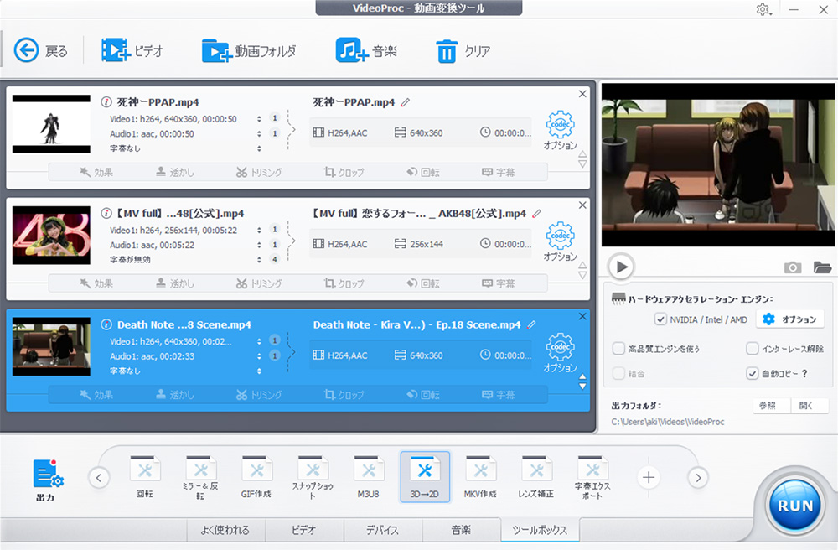
Task: Add a new format with plus button
Action: click(x=649, y=477)
